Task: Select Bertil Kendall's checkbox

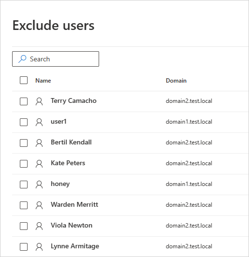Action: (24, 143)
